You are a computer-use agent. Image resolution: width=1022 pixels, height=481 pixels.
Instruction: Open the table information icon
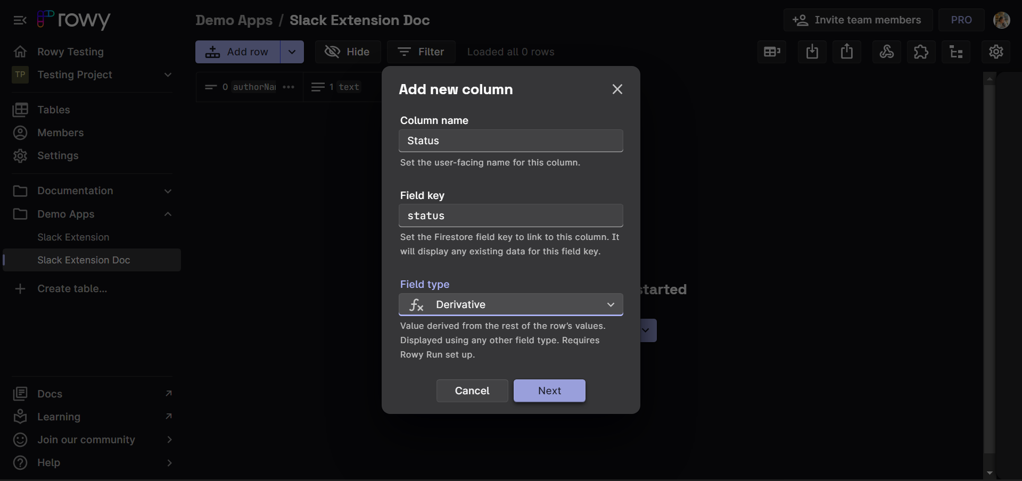[771, 52]
